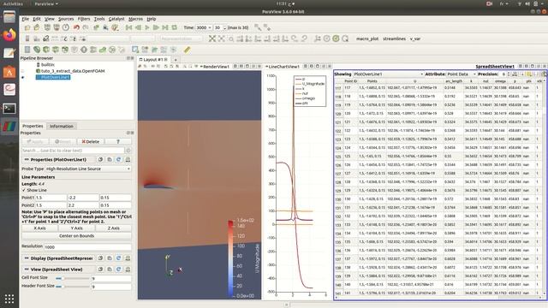
Task: Open the Catalyst menu
Action: point(116,19)
